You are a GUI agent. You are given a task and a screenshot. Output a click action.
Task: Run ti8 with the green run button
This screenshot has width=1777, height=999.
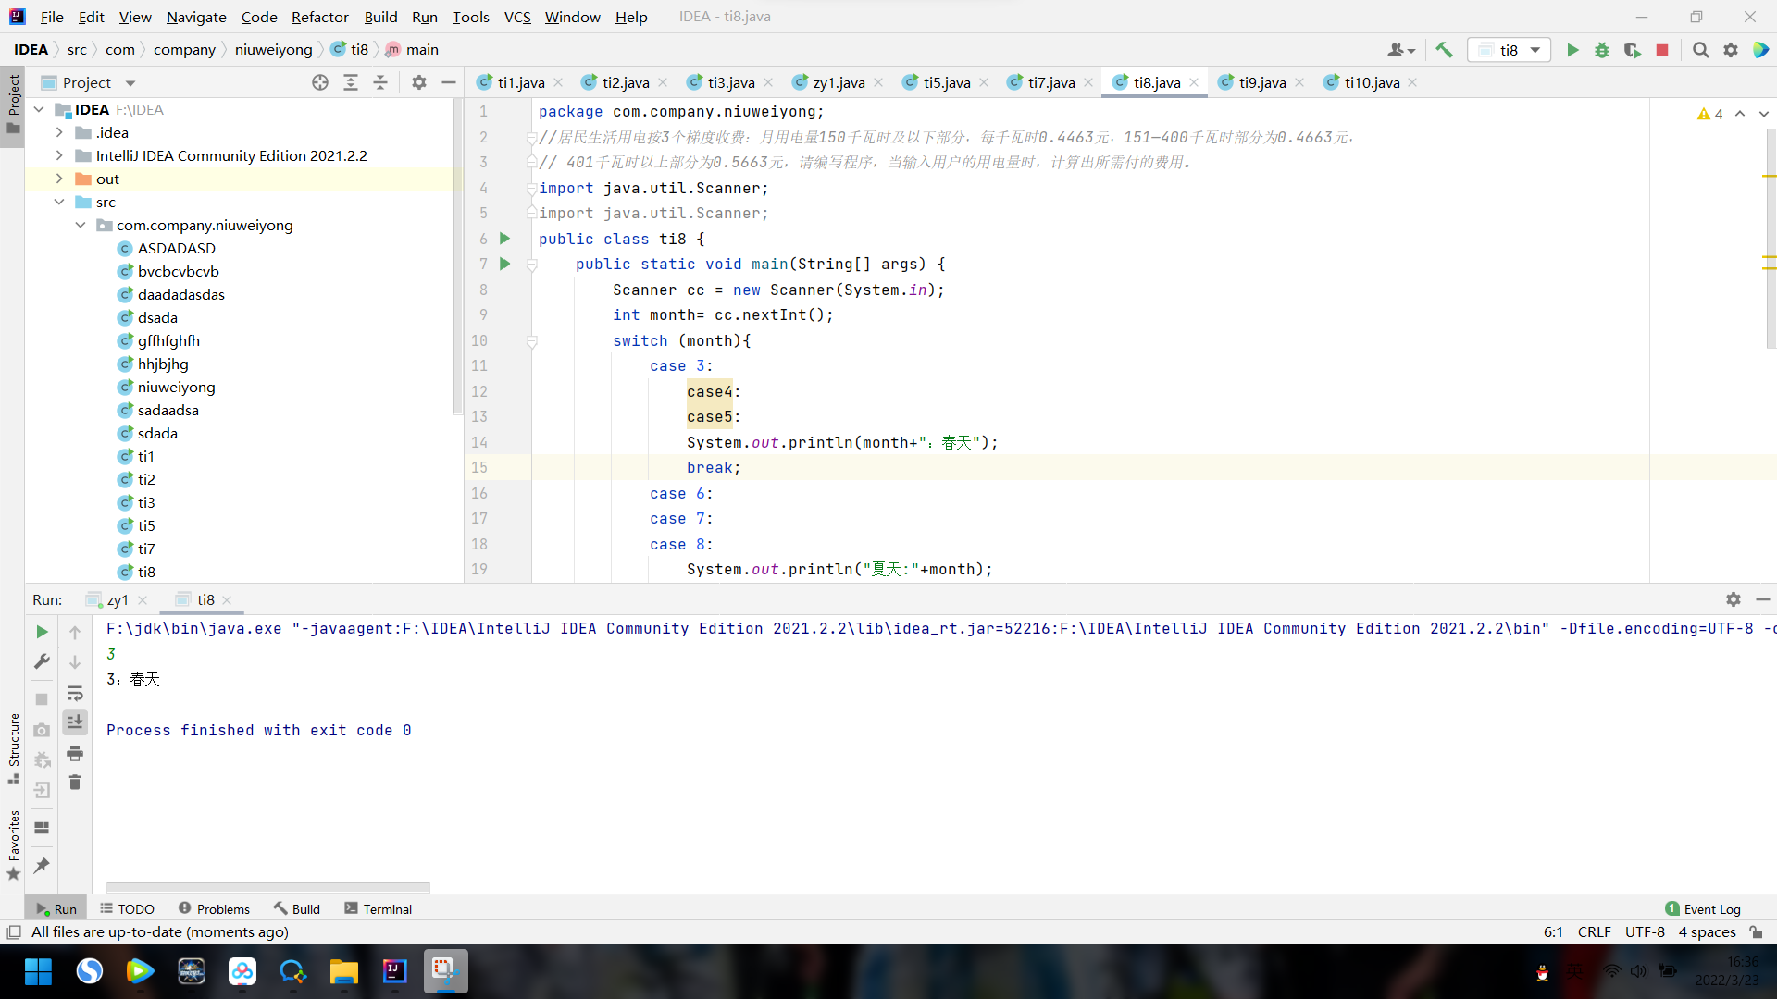point(1572,50)
